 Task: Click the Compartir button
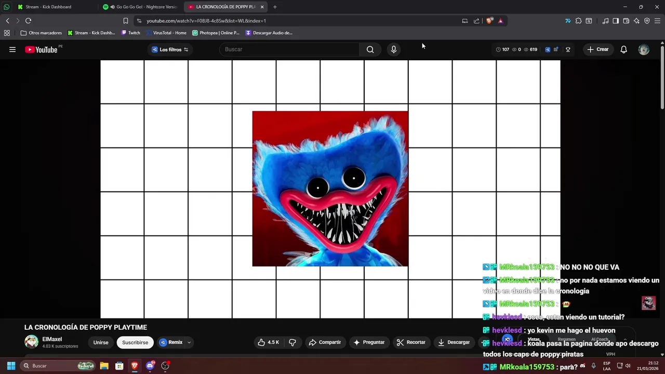(325, 342)
